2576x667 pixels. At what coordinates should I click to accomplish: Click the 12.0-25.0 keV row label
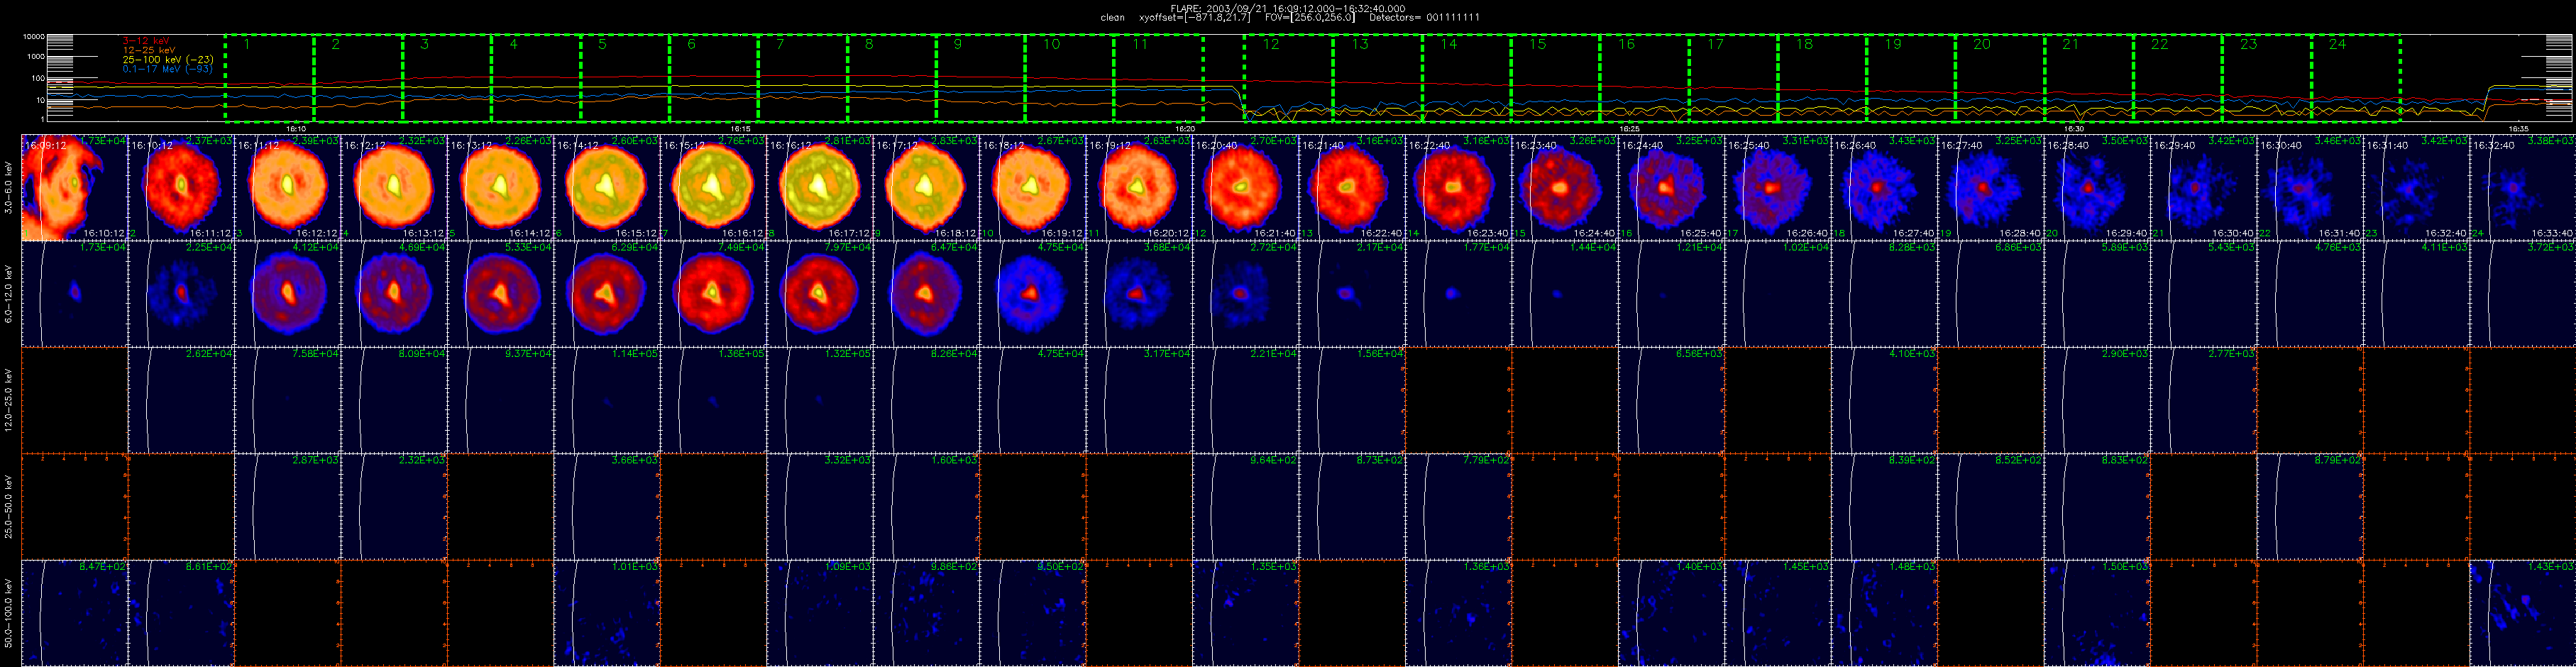9,400
